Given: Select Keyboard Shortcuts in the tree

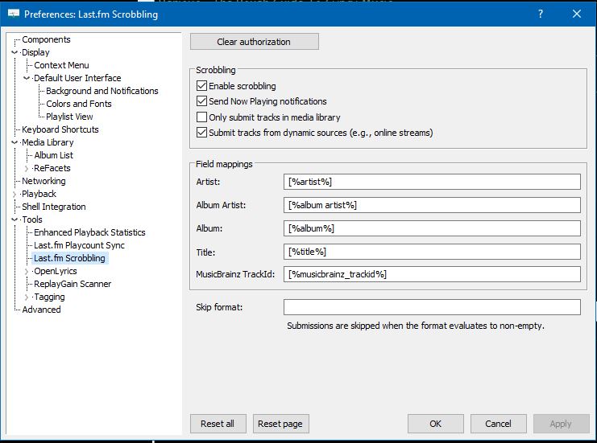Looking at the screenshot, I should [60, 129].
